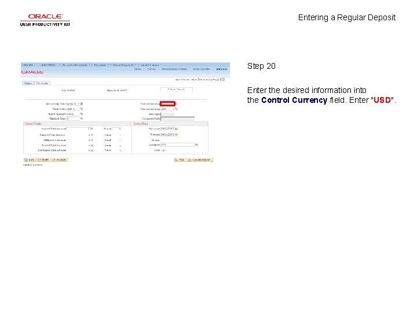Open lookup for Format Currency

[x=176, y=109]
